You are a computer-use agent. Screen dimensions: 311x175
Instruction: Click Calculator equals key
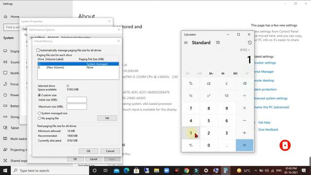click(x=244, y=145)
